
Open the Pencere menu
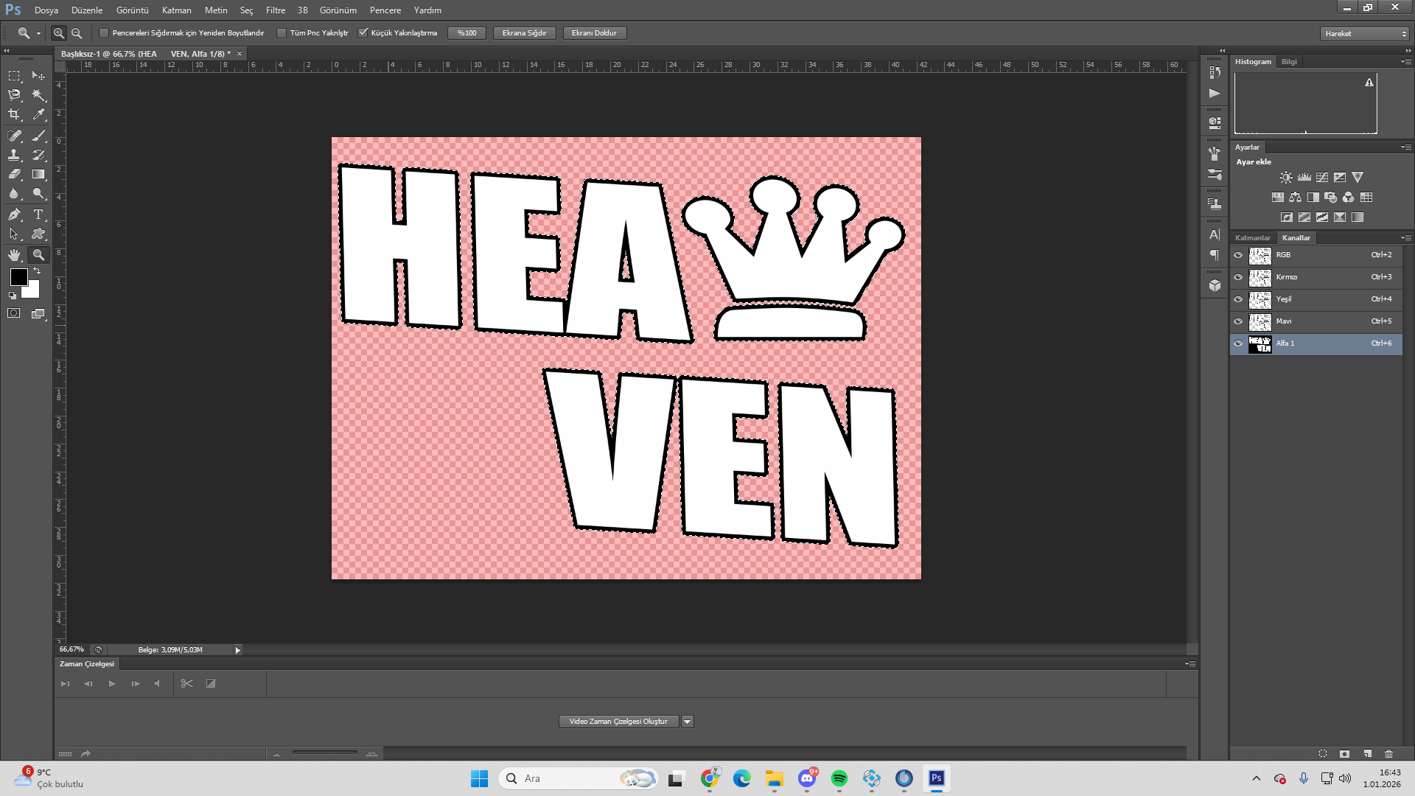click(x=385, y=10)
